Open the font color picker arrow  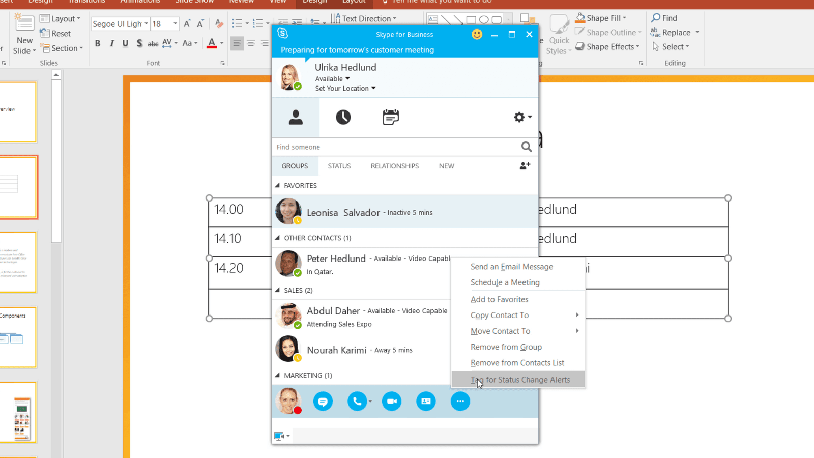tap(222, 43)
